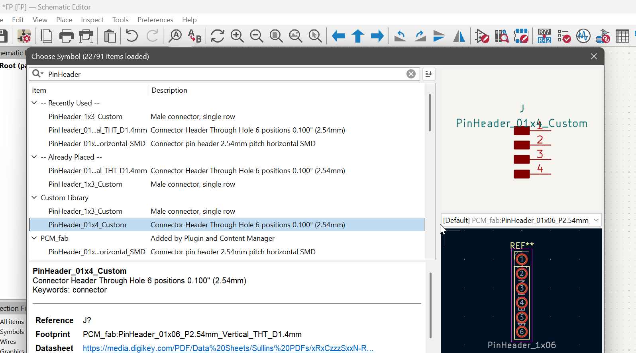636x353 pixels.
Task: Navigate forward with right blue arrow
Action: click(377, 36)
